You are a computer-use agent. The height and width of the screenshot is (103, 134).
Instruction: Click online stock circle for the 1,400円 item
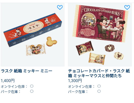(32, 86)
